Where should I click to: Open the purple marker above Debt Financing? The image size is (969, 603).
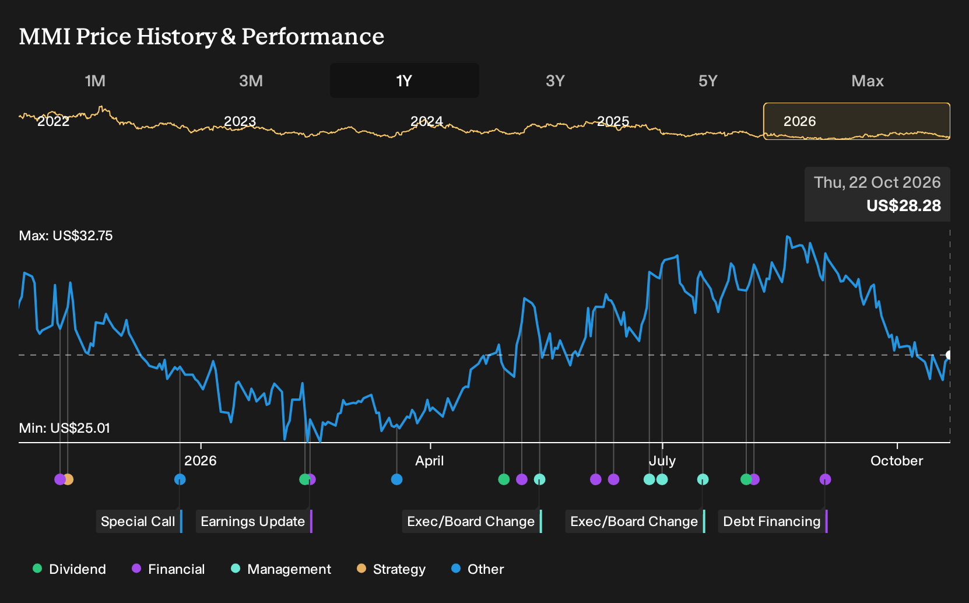point(826,479)
